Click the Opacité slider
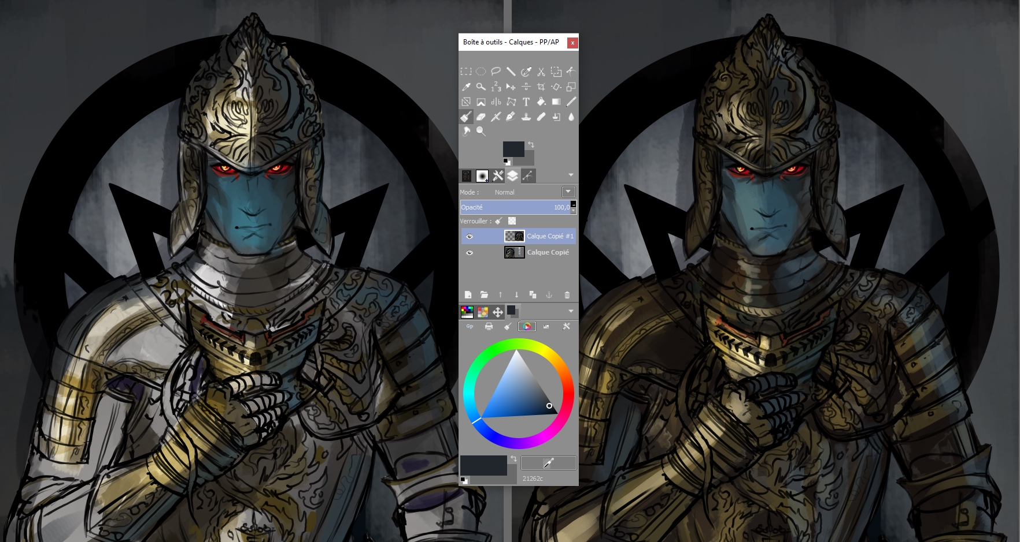 point(515,207)
